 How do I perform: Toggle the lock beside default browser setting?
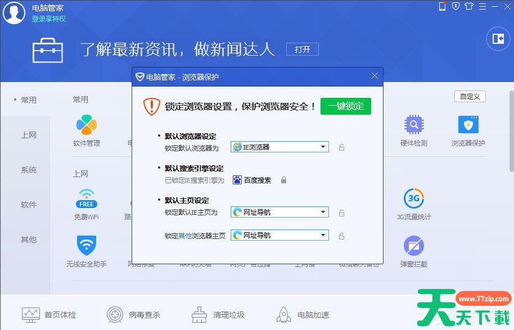tap(341, 147)
